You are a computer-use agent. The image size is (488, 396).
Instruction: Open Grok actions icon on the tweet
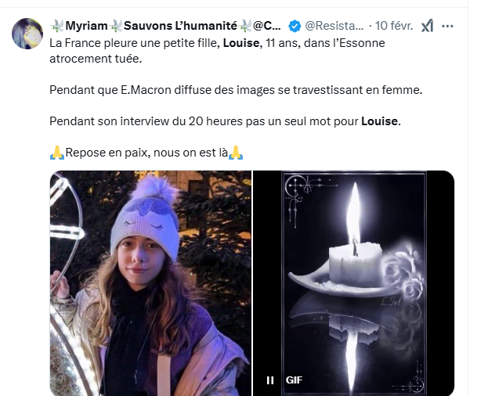pyautogui.click(x=427, y=26)
